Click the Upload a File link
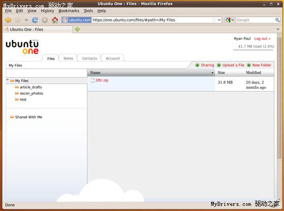The height and width of the screenshot is (211, 284). (x=233, y=65)
